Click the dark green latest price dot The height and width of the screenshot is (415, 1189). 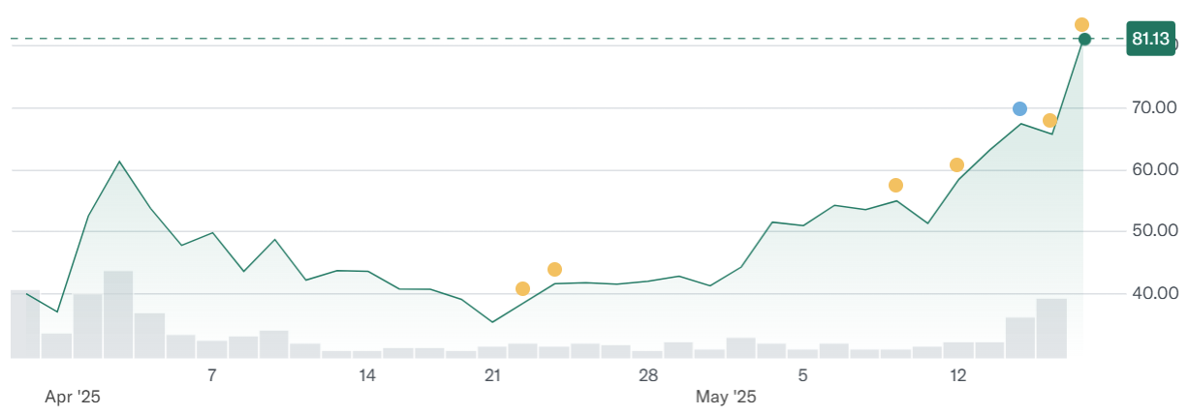(1084, 40)
